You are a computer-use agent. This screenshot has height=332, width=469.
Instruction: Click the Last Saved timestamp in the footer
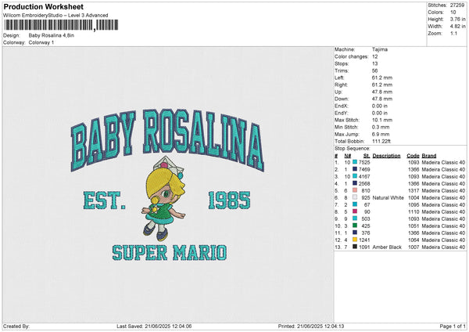pos(154,326)
